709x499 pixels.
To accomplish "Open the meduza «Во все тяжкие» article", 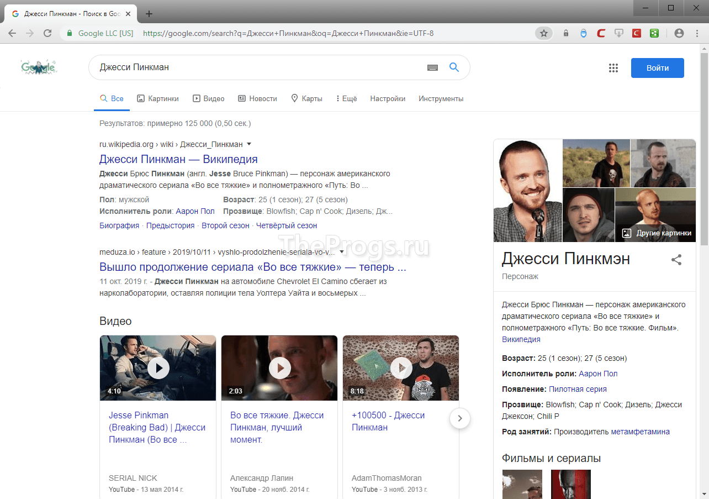I will (x=253, y=267).
